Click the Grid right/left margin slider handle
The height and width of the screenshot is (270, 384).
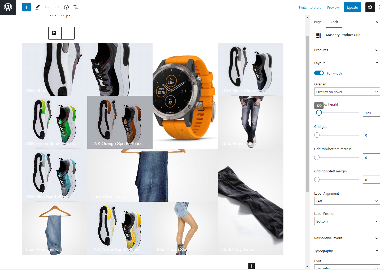click(317, 180)
